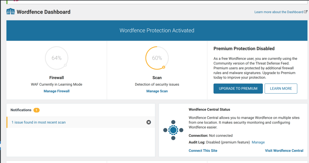Screen dimensions: 309x163
Task: Click WAF Currently in Learning Mode text
Action: [x=56, y=84]
